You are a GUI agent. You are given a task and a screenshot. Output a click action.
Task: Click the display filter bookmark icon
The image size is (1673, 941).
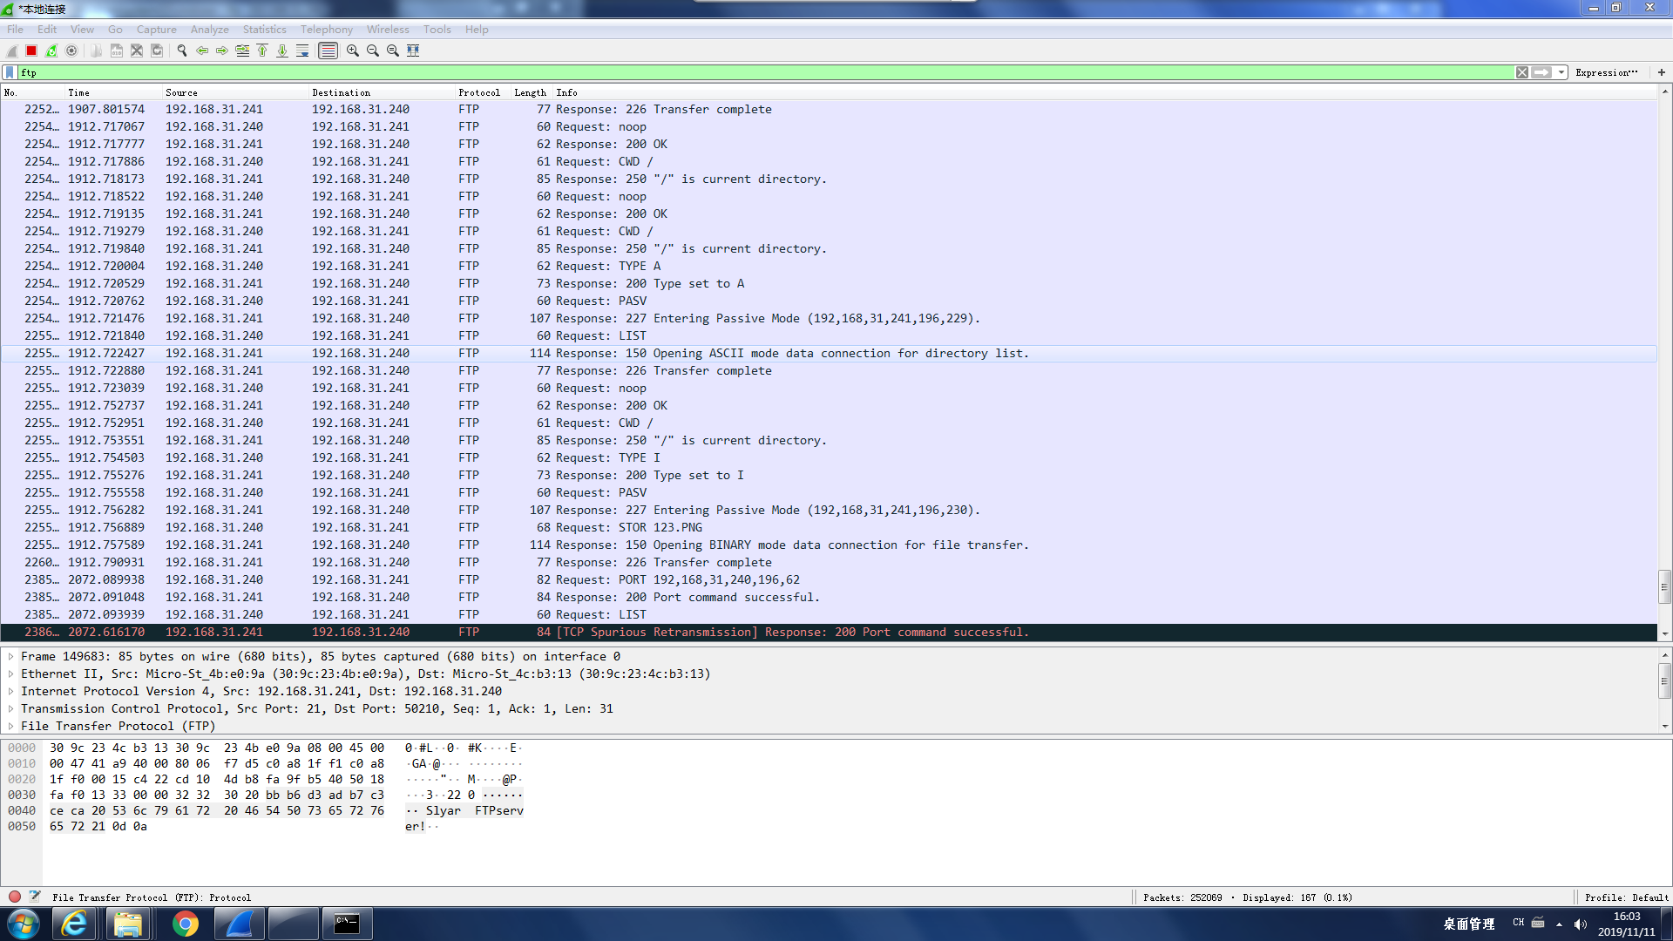pos(10,72)
